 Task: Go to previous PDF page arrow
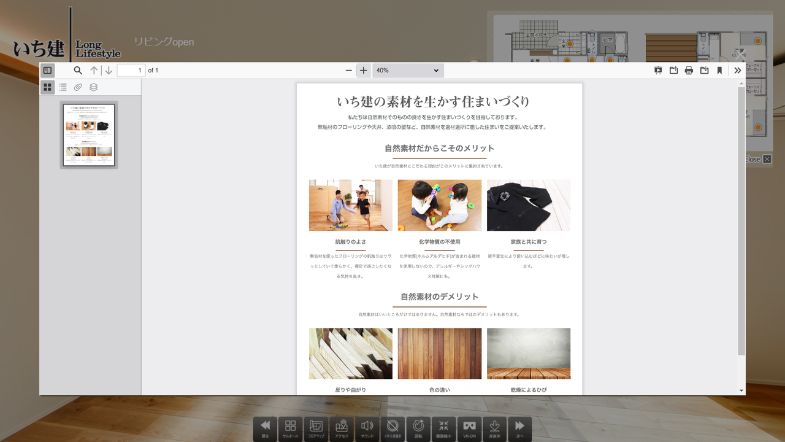coord(94,71)
